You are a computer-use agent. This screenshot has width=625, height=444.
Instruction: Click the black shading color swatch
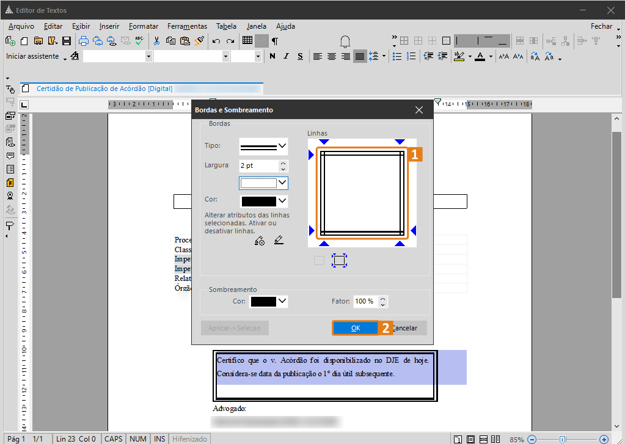(263, 302)
